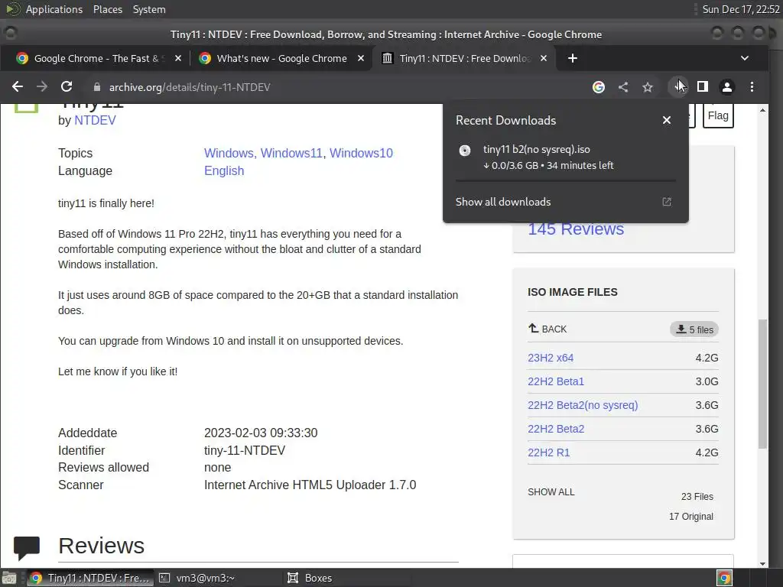
Task: Click the scrollbar up arrow
Action: pyautogui.click(x=762, y=110)
